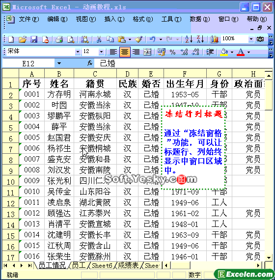Toggle center alignment button

[125, 52]
